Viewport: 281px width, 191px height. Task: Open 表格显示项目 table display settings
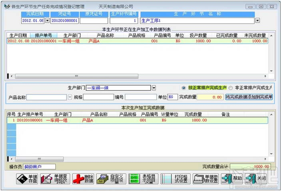coord(143,179)
